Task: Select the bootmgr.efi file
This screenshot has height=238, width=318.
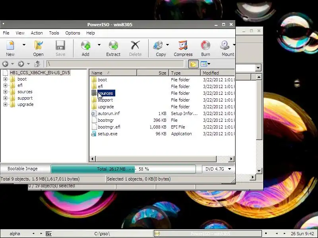Action: click(x=109, y=127)
